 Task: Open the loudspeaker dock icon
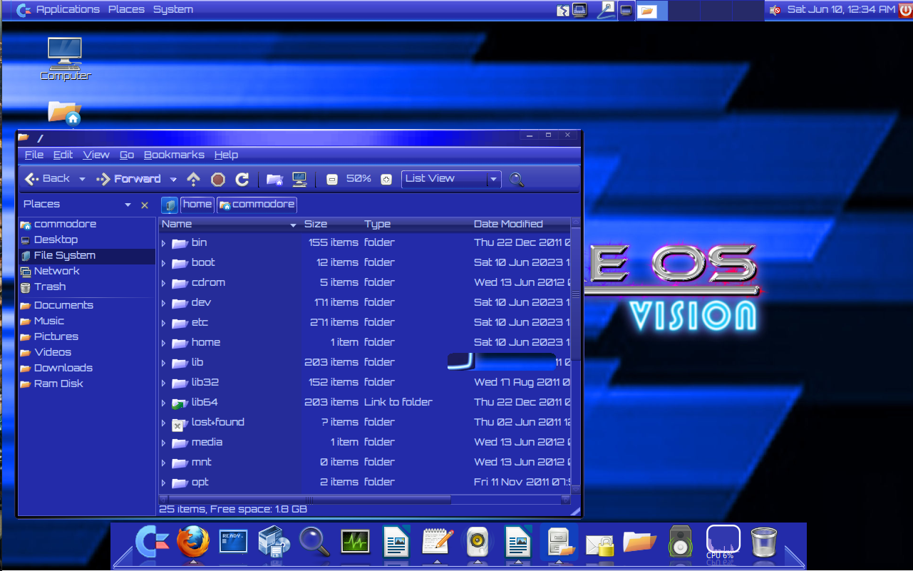coord(681,542)
